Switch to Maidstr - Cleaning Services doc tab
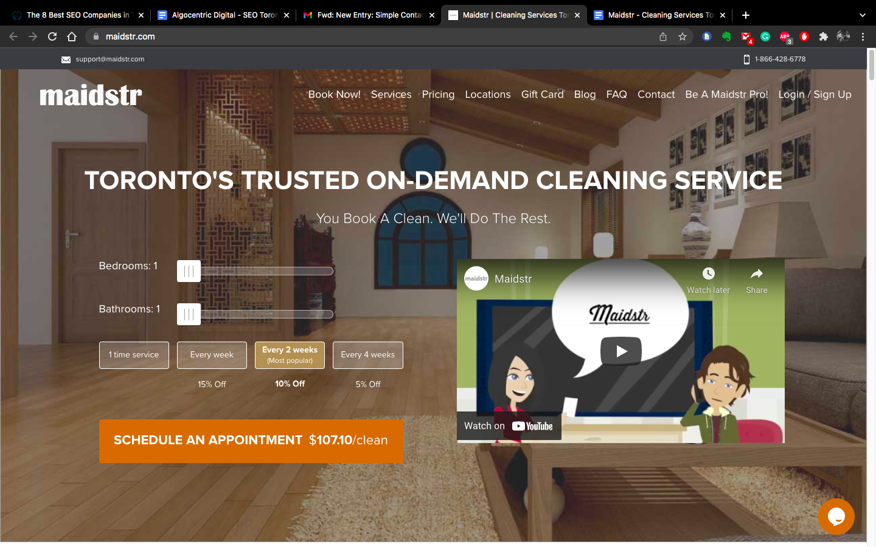 point(660,15)
